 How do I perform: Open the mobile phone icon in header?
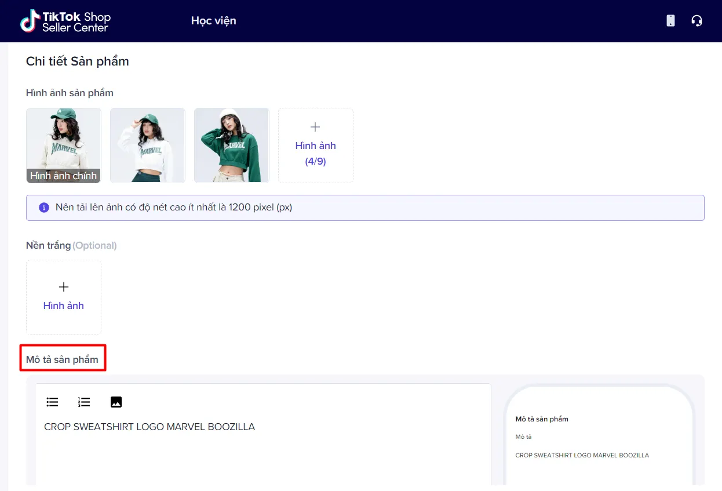(670, 21)
